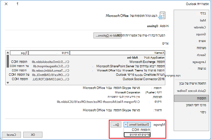
Task: Choose פריטים לא זמינים option
Action: [137, 135]
